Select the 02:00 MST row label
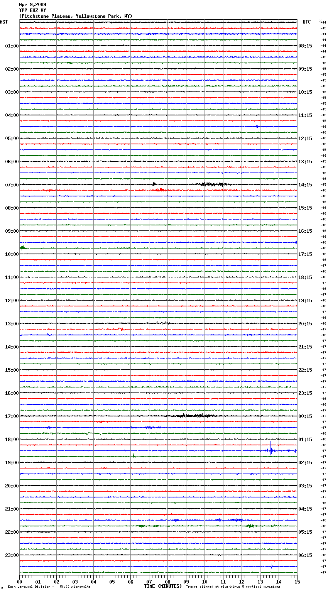The height and width of the screenshot is (592, 328). pos(12,69)
